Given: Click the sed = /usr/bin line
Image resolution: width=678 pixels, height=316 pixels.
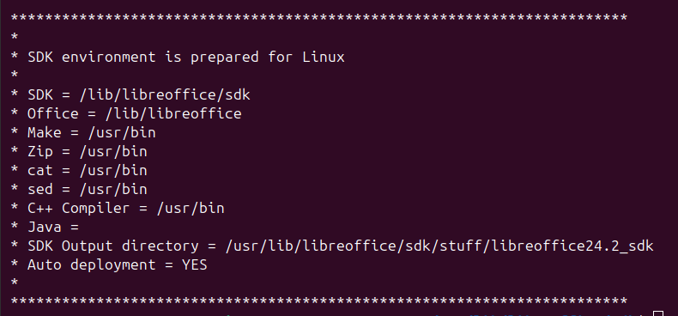Looking at the screenshot, I should pyautogui.click(x=79, y=189).
